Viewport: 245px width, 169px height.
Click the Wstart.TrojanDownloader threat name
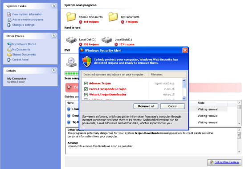[108, 94]
